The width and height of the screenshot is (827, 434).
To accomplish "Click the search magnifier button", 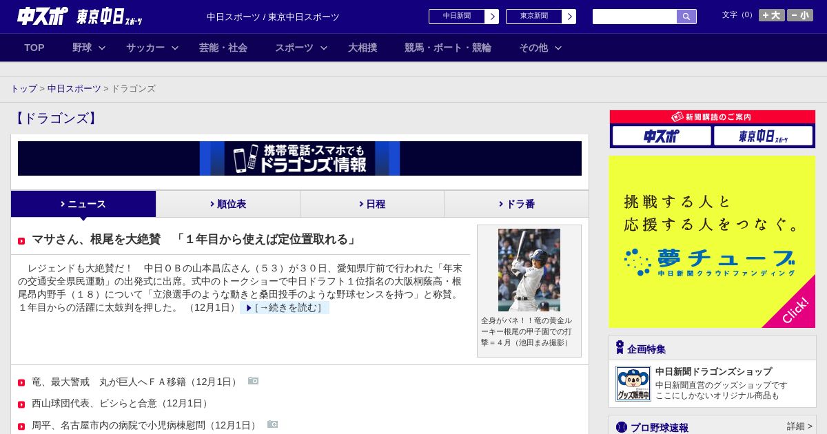I will 686,17.
